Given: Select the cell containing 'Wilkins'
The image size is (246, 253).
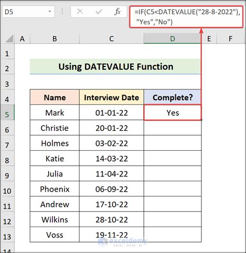Looking at the screenshot, I should (x=54, y=219).
